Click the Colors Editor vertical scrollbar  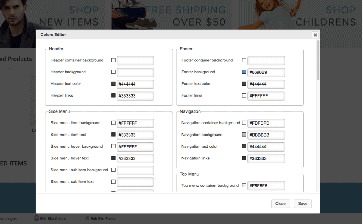tap(318, 60)
